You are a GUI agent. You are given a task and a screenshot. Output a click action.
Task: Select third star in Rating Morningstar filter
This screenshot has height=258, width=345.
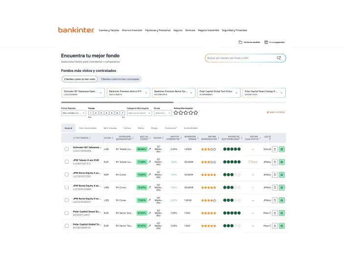[x=186, y=113]
